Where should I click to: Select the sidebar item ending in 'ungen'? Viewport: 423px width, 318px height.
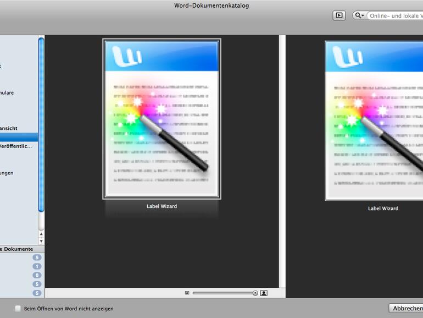[x=19, y=173]
